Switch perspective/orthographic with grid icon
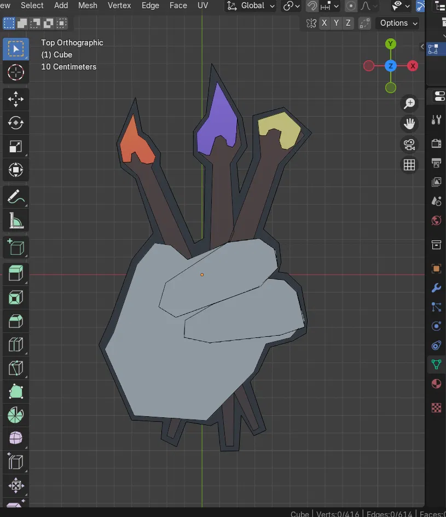 [x=409, y=165]
